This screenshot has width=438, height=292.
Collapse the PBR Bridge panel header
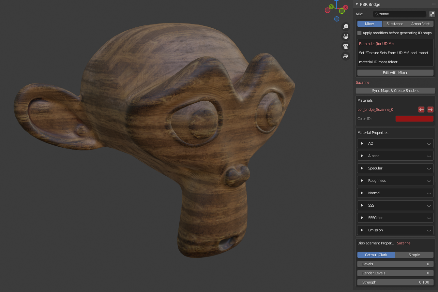pos(357,4)
